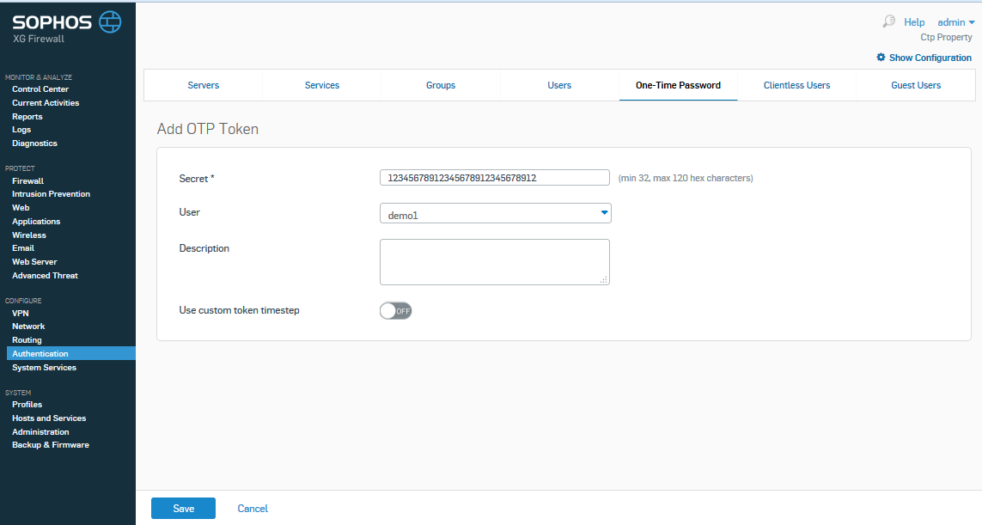Click the Cancel link
Screen dimensions: 982x525
click(x=253, y=509)
